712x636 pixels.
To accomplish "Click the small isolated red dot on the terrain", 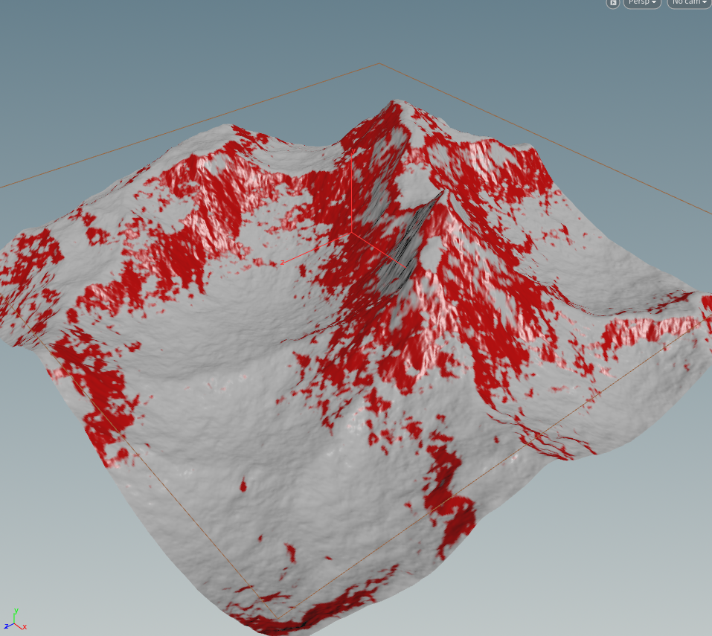I will (243, 486).
